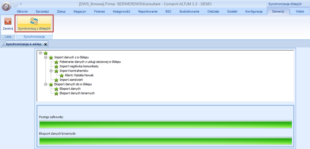Click star icon beside Import kontrahentów
Screen dimensions: 310x149
coord(56,71)
